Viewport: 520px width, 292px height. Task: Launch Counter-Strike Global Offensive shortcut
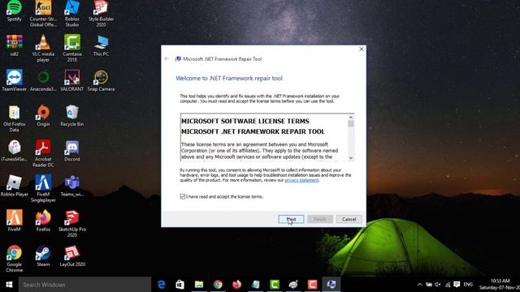coord(43,13)
